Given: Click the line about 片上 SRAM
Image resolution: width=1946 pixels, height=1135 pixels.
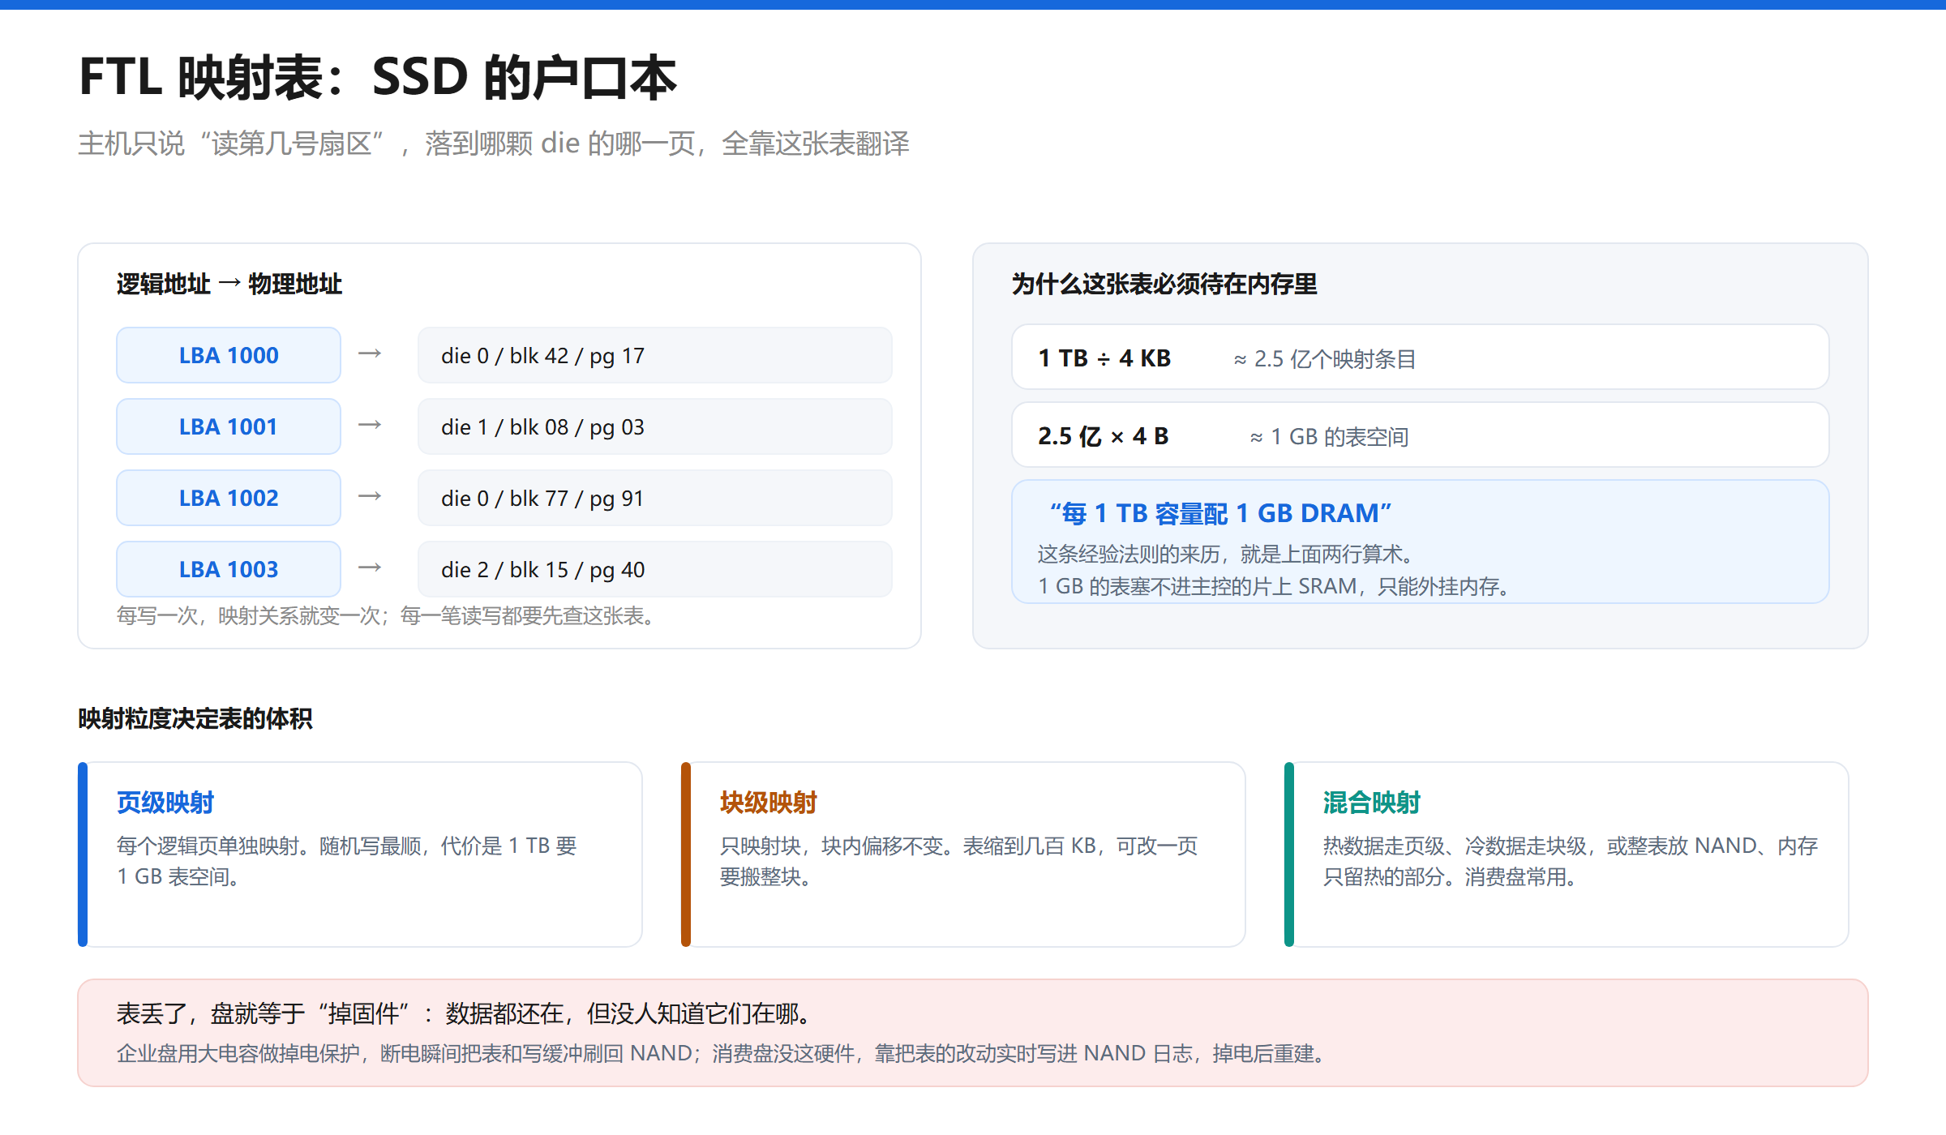Looking at the screenshot, I should pos(1276,586).
